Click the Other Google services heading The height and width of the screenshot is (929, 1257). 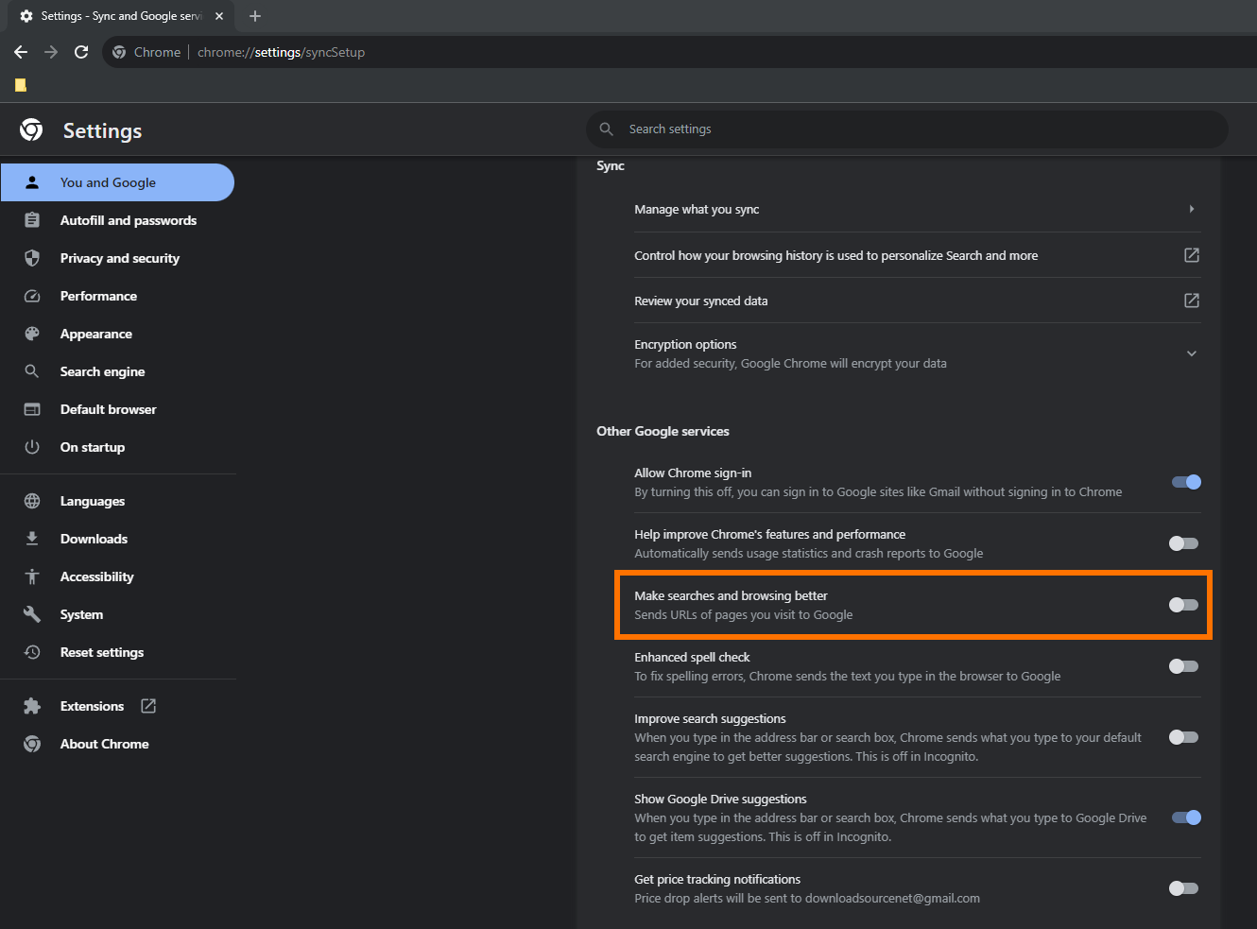(663, 431)
